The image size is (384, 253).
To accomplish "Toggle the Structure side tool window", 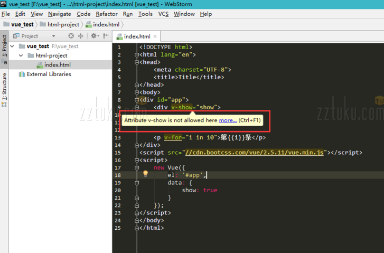I will [4, 89].
